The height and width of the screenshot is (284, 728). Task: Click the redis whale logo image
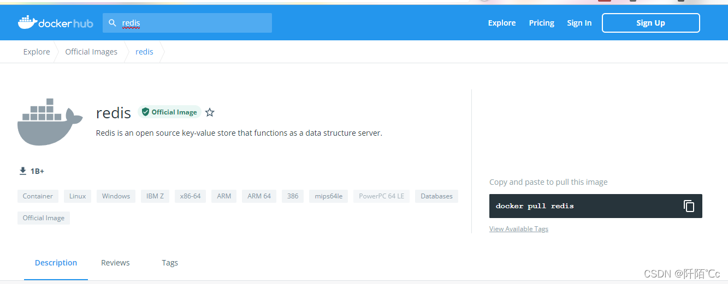click(50, 122)
